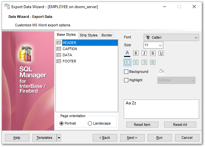The image size is (205, 147).
Task: Click the font color icon
Action: click(x=127, y=53)
